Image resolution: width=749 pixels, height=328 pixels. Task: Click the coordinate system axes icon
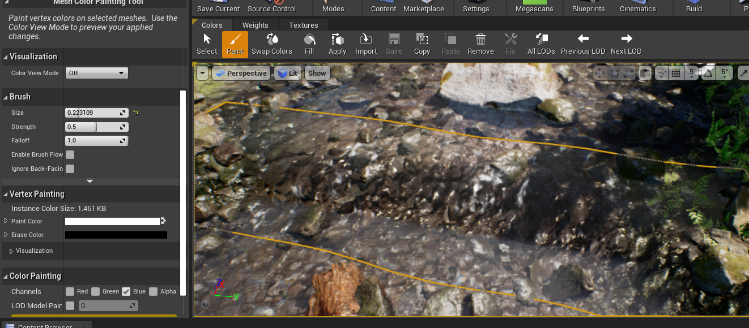[661, 73]
